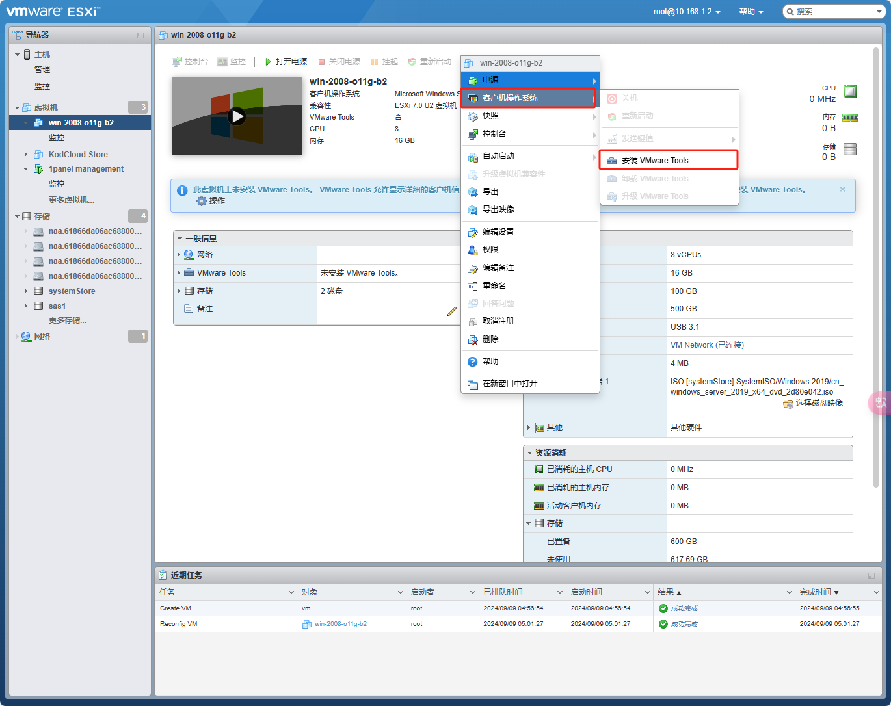Select 删除 from context menu

[x=530, y=339]
